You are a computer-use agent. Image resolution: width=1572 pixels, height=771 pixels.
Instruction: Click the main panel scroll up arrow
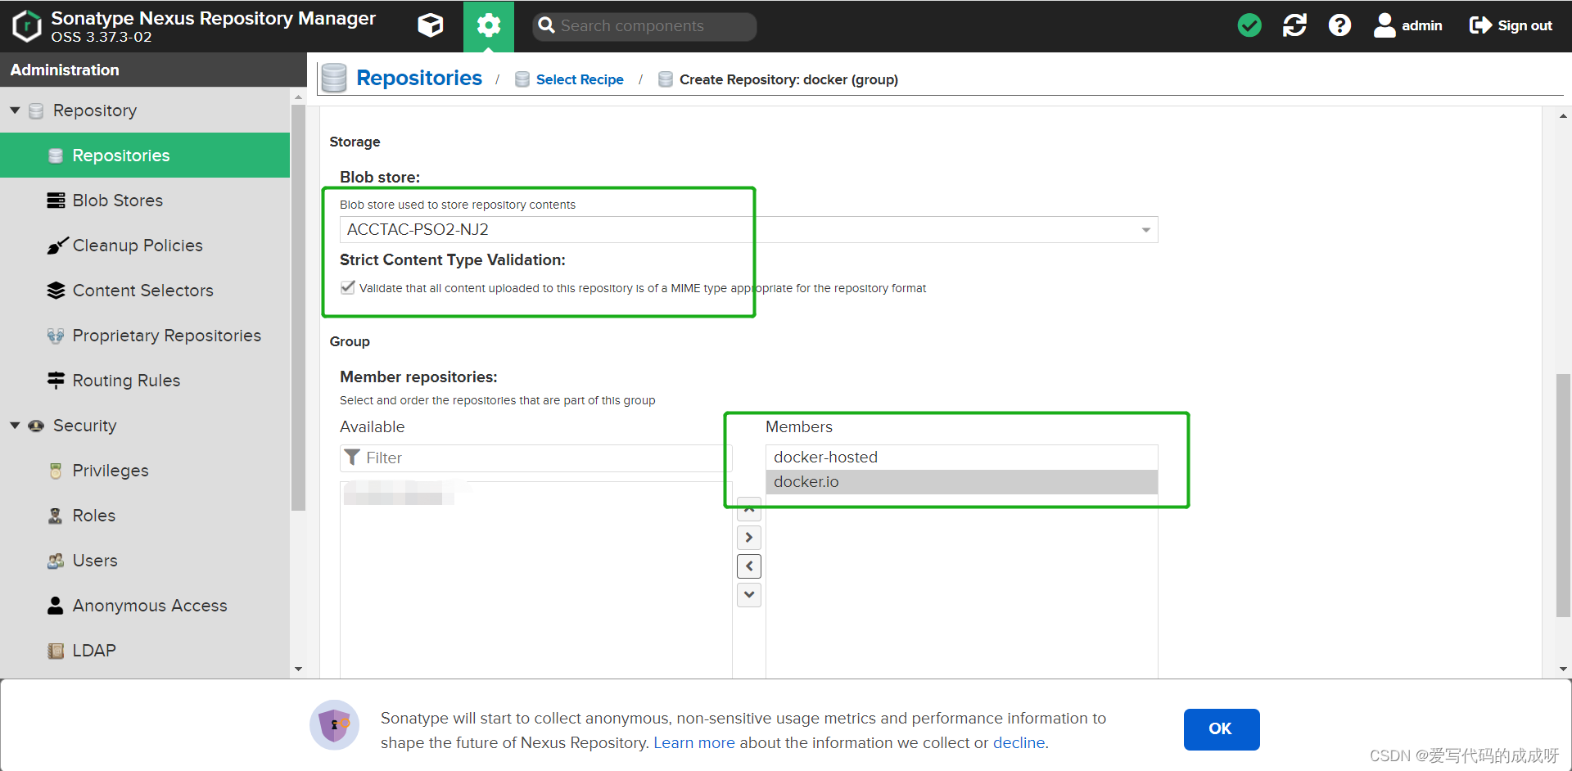coord(1563,116)
